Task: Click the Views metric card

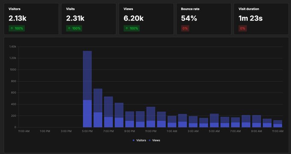Action: tap(146, 19)
